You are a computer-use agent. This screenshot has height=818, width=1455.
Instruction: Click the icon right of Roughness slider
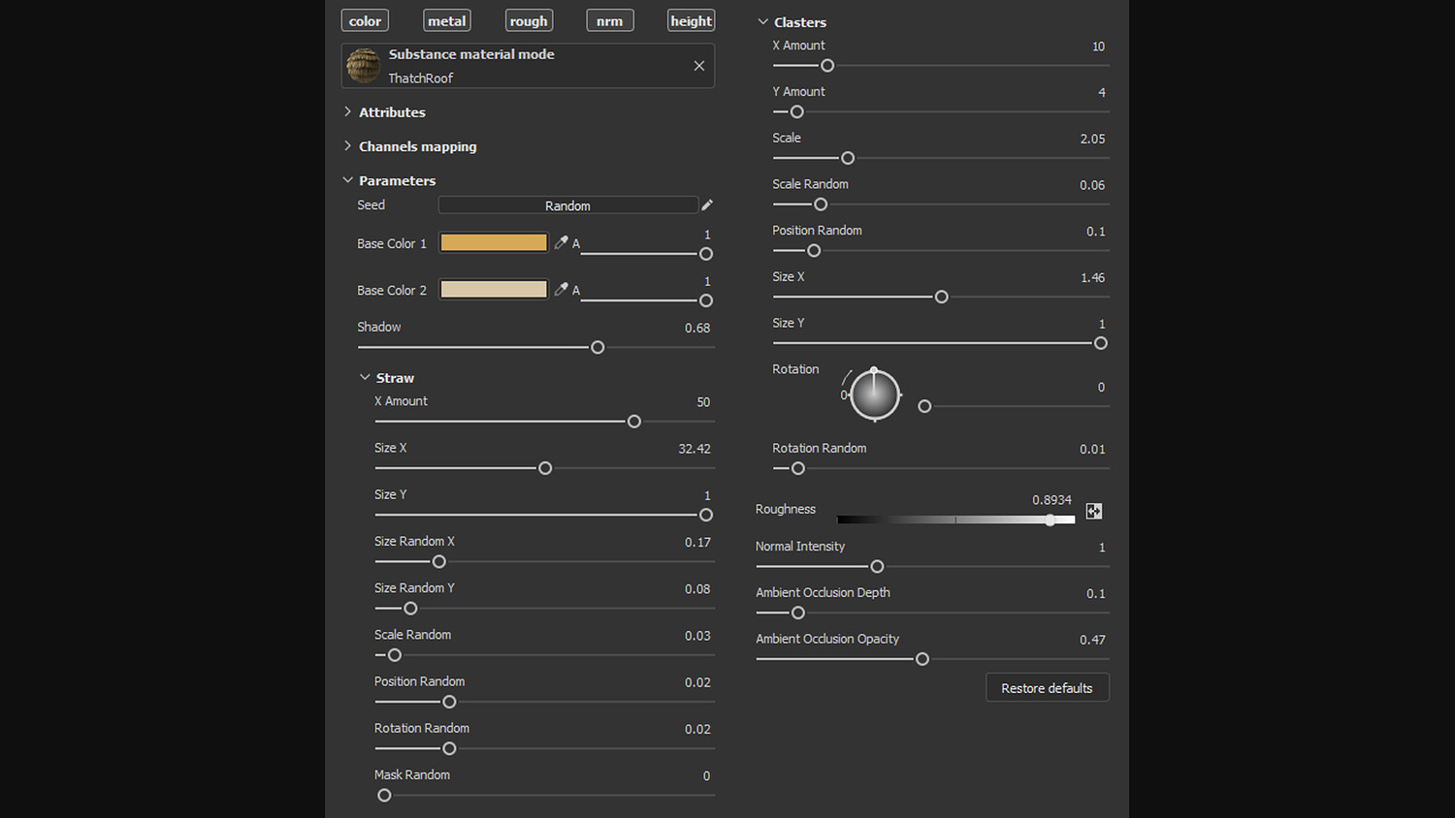pyautogui.click(x=1094, y=511)
